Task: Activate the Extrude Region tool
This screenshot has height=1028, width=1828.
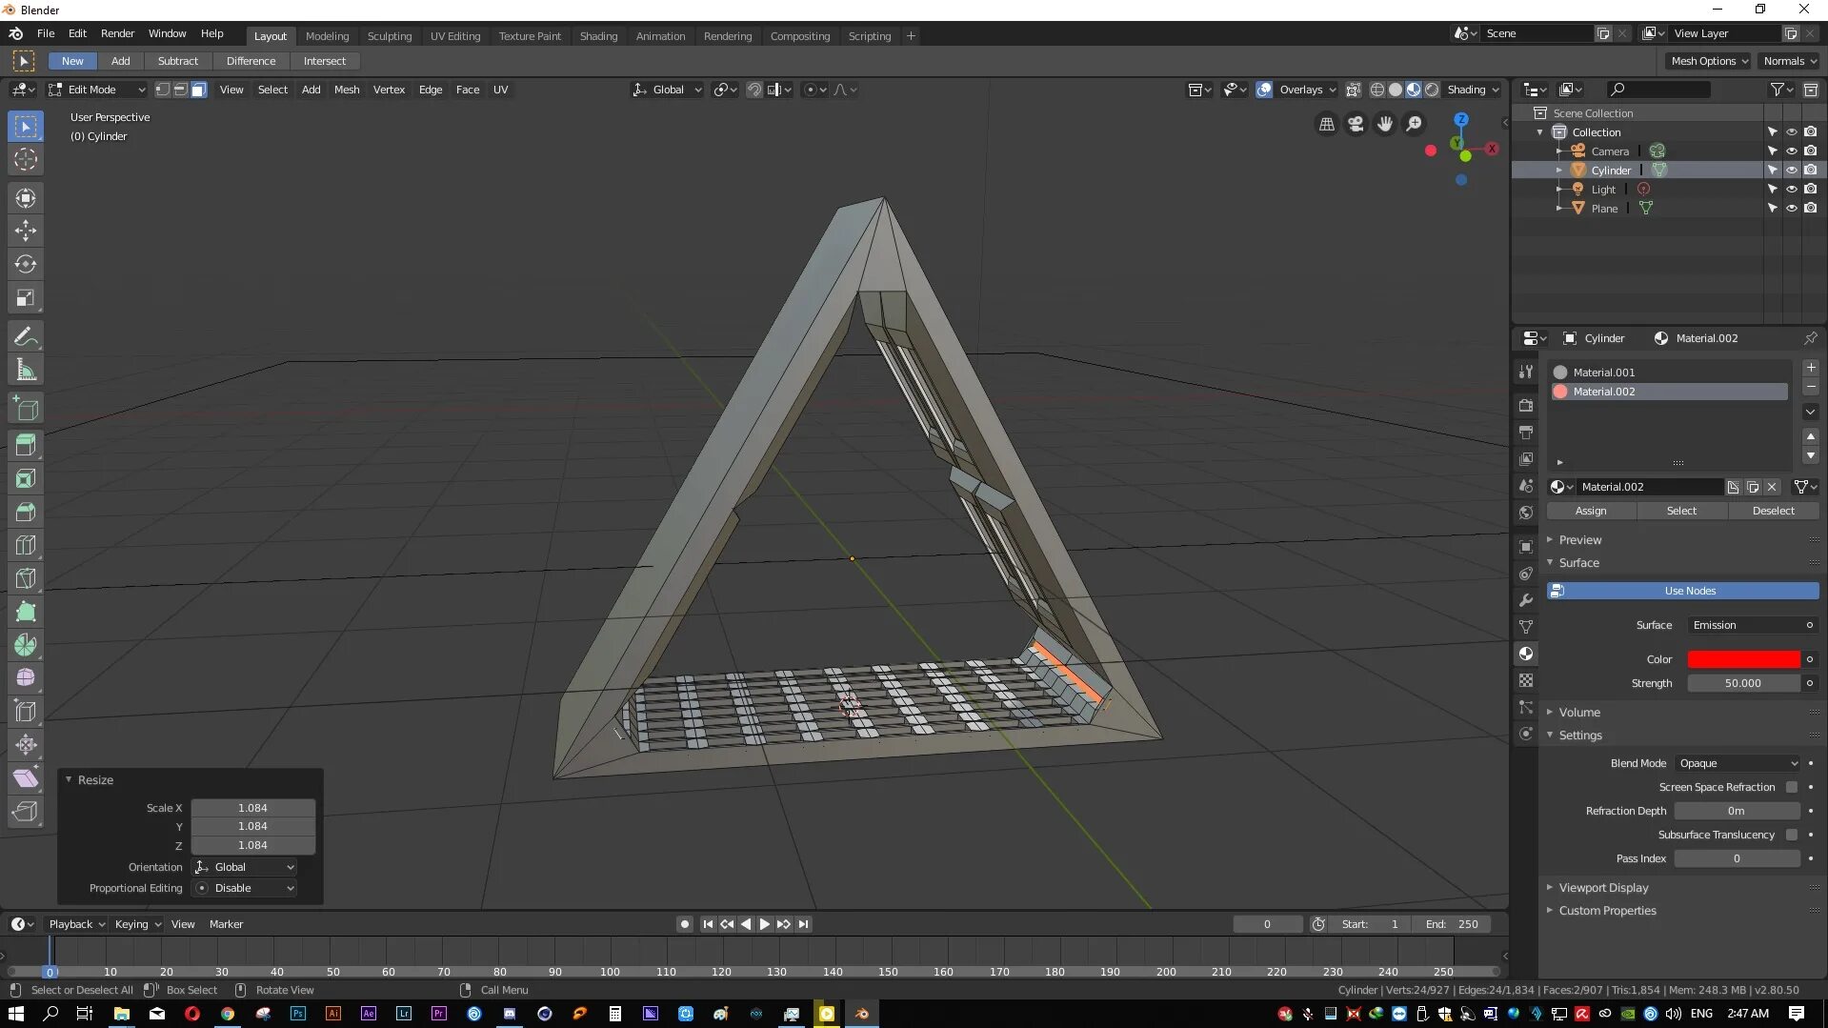Action: point(26,445)
